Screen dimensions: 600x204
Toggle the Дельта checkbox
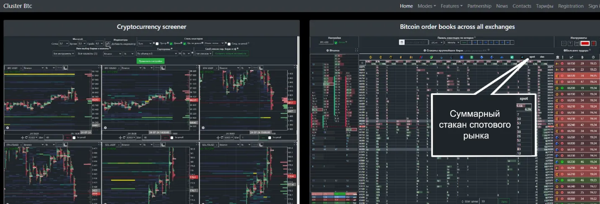(171, 44)
